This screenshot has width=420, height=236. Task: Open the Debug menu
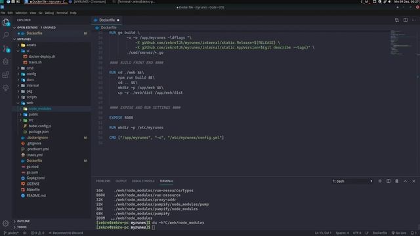point(49,13)
